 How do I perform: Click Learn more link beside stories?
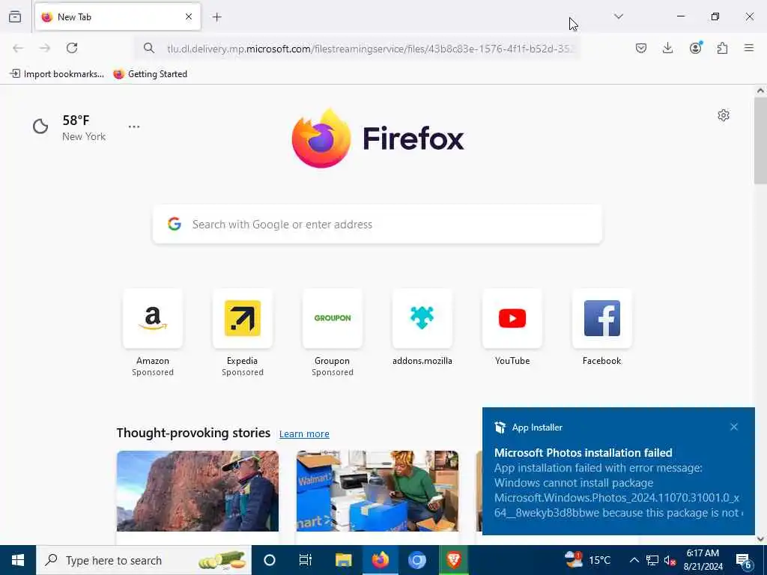(x=304, y=433)
